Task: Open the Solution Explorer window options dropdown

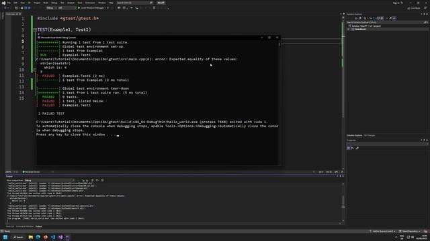Action: (421, 14)
